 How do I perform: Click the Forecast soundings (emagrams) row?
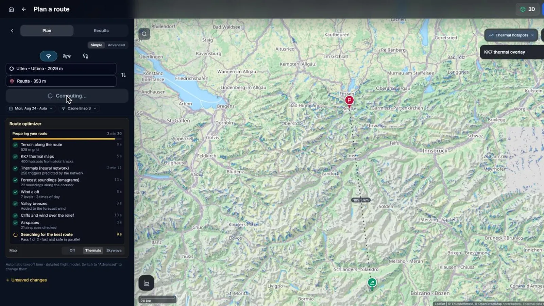click(67, 183)
